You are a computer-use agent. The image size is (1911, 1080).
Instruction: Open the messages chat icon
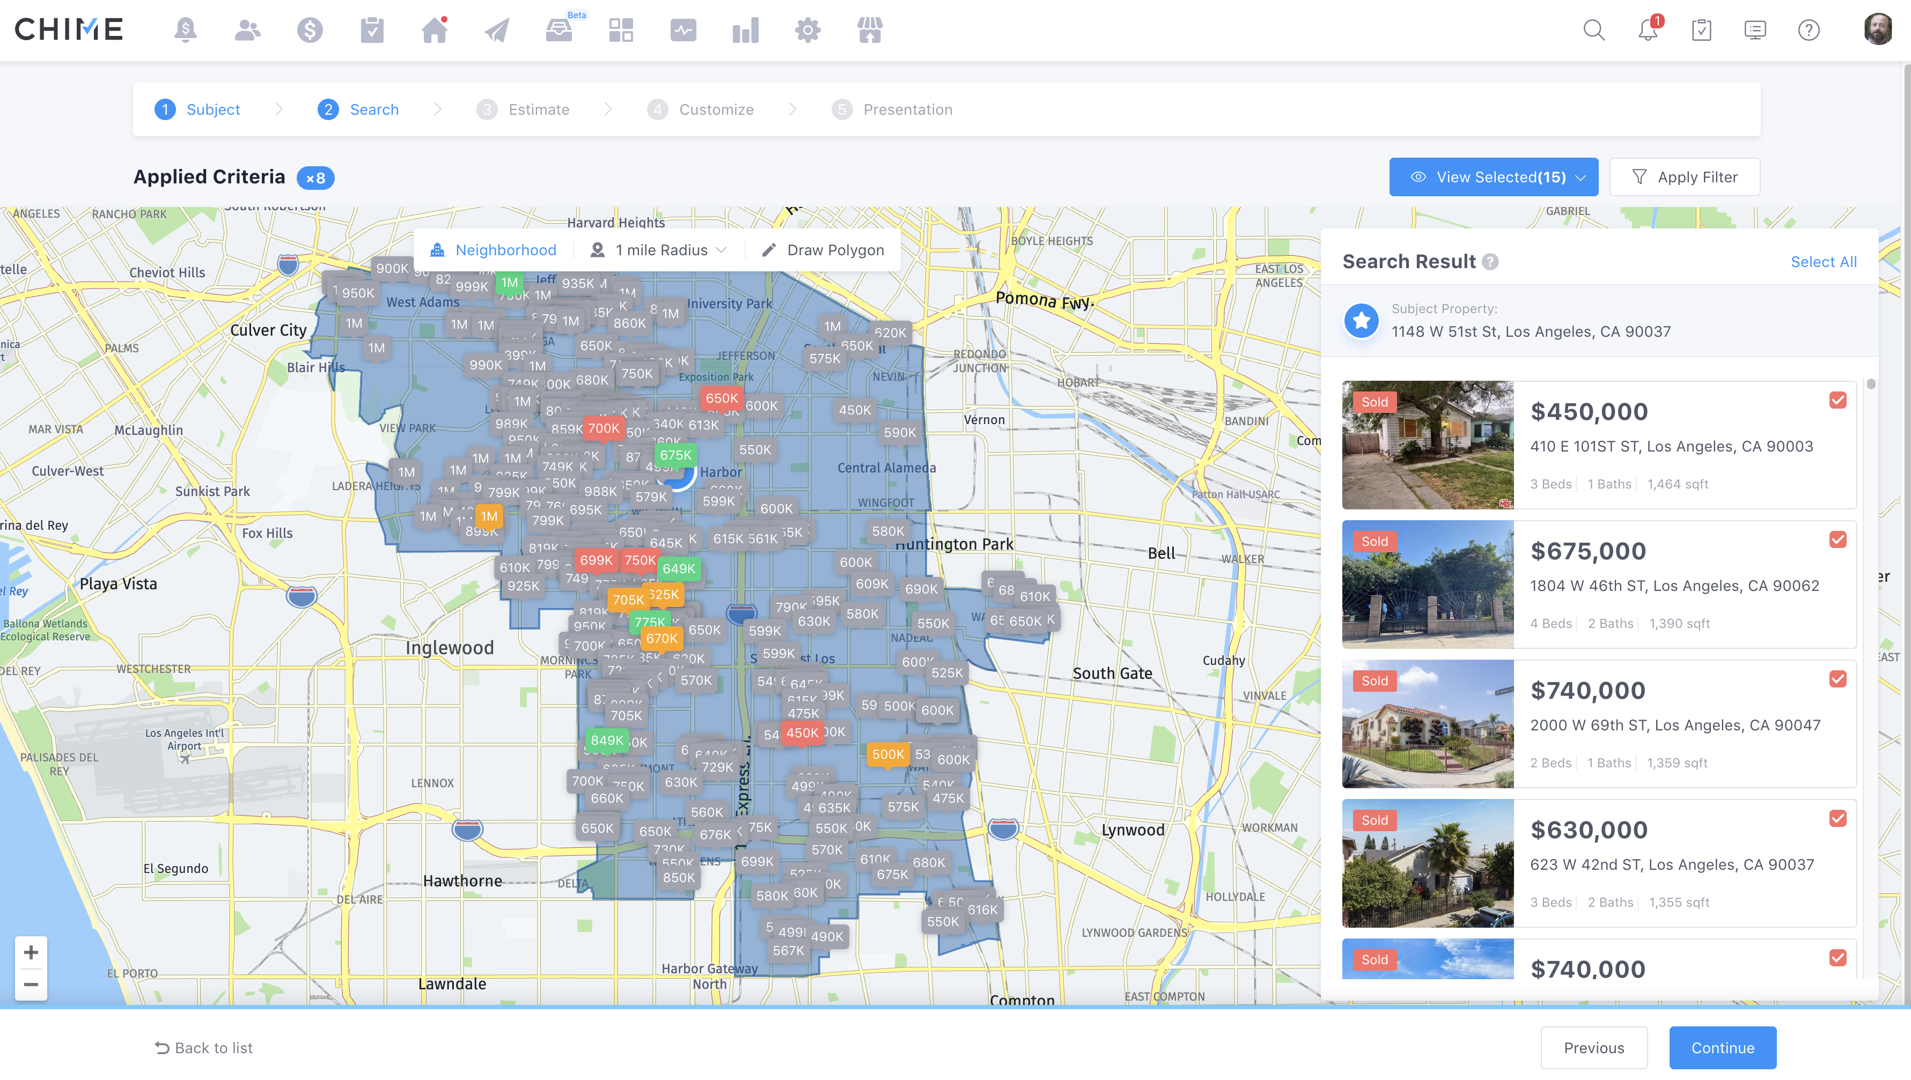pyautogui.click(x=1755, y=31)
